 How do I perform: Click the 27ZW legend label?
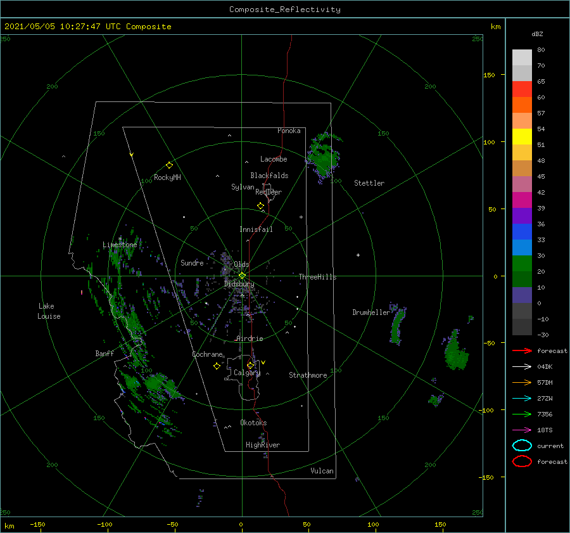point(545,399)
